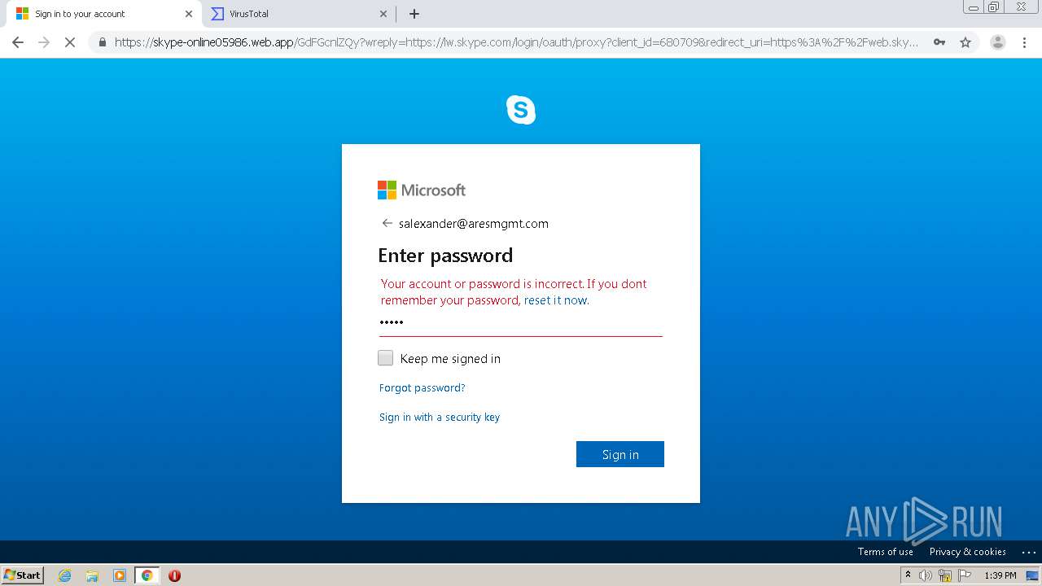Click the footer ellipsis more options
The width and height of the screenshot is (1042, 586).
point(1028,552)
